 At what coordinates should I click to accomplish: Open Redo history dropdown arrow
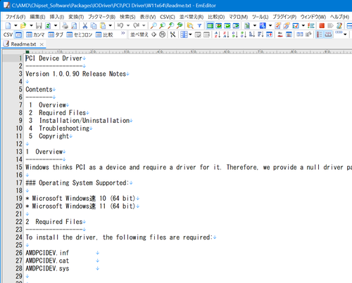144,25
